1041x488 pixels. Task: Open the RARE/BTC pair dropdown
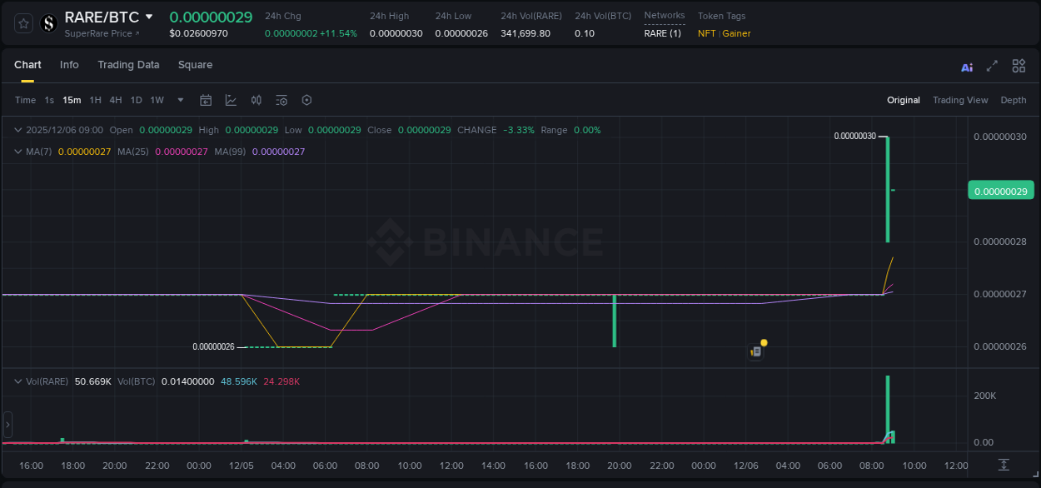click(150, 16)
